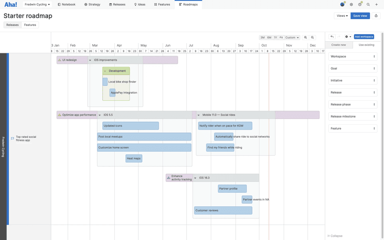Select the Releases toggle under the title
Viewport: 384px width, 240px height.
point(12,25)
